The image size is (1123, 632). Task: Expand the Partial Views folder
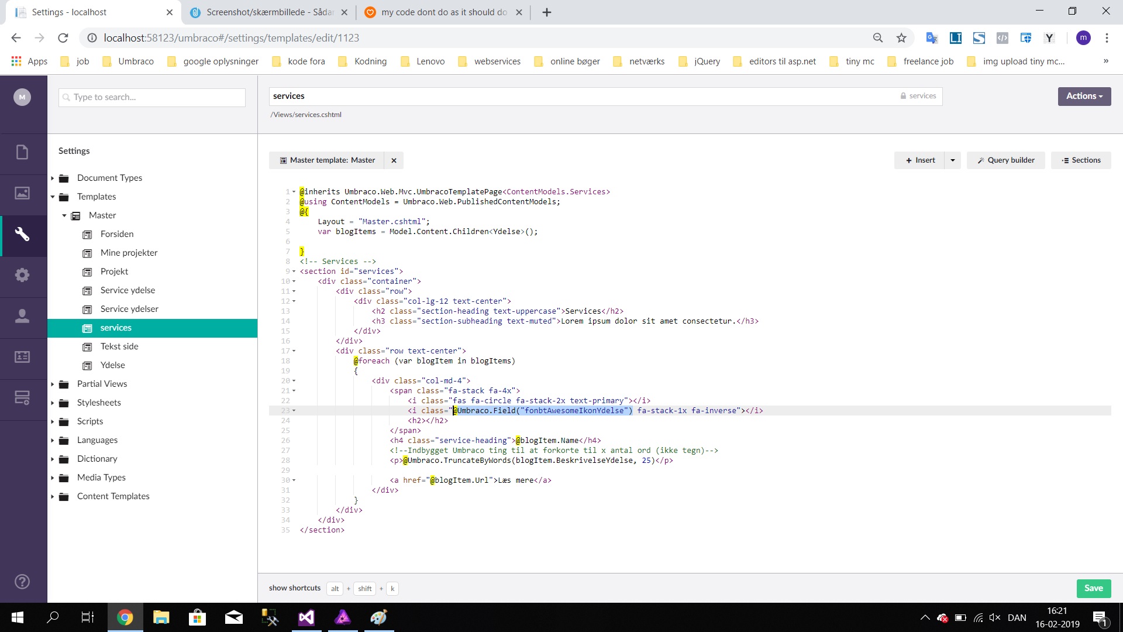[x=52, y=384]
